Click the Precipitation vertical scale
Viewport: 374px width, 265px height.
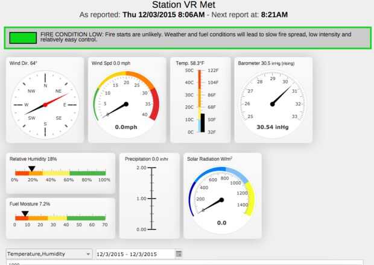point(151,198)
